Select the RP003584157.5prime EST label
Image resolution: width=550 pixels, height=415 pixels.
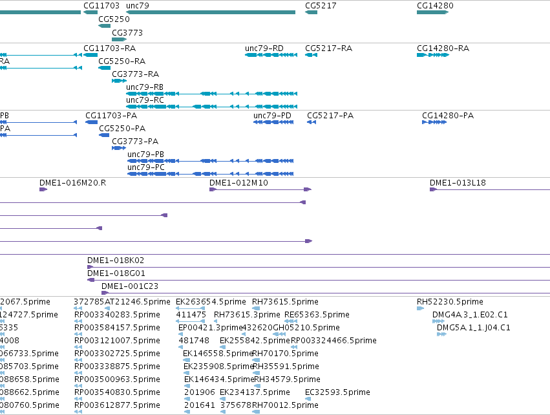pyautogui.click(x=117, y=328)
